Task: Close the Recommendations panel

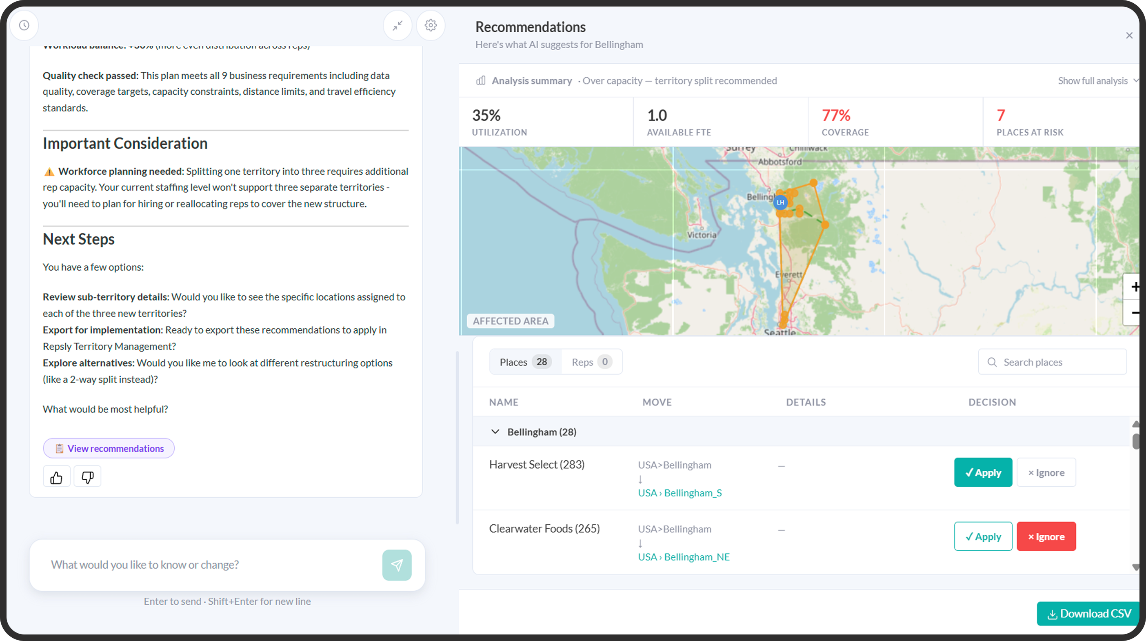Action: click(1129, 36)
